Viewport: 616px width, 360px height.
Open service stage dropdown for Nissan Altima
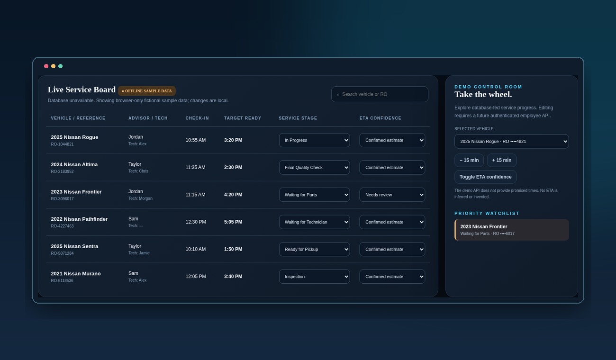315,168
